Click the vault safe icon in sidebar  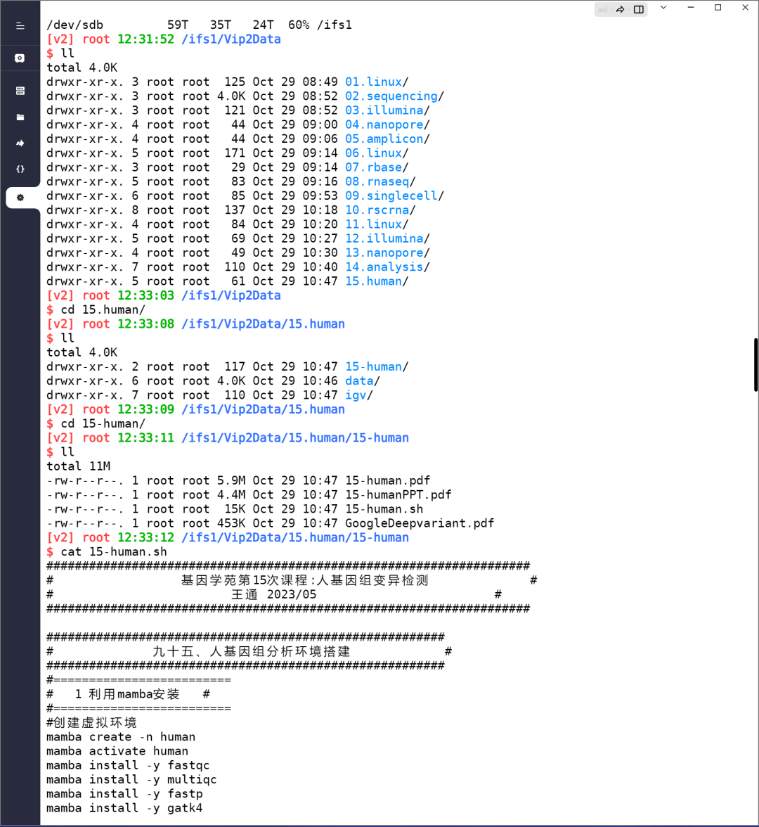tap(20, 58)
